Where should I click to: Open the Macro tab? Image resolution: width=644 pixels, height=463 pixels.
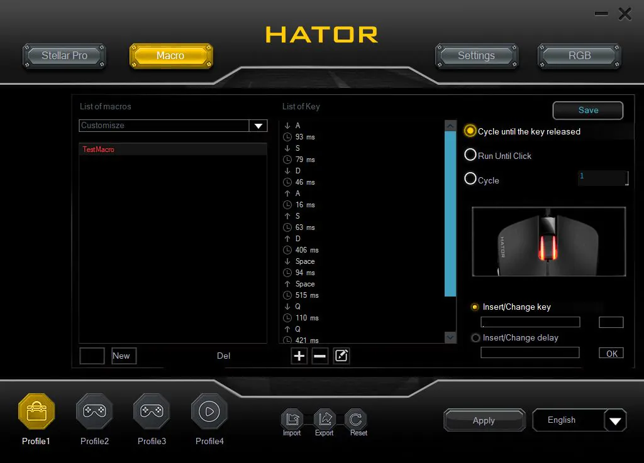tap(171, 56)
